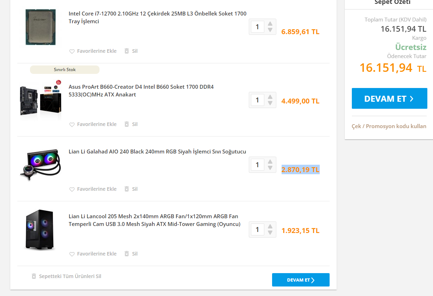
Task: Click heart icon for Lian Li Galahad cooler
Action: coord(72,189)
